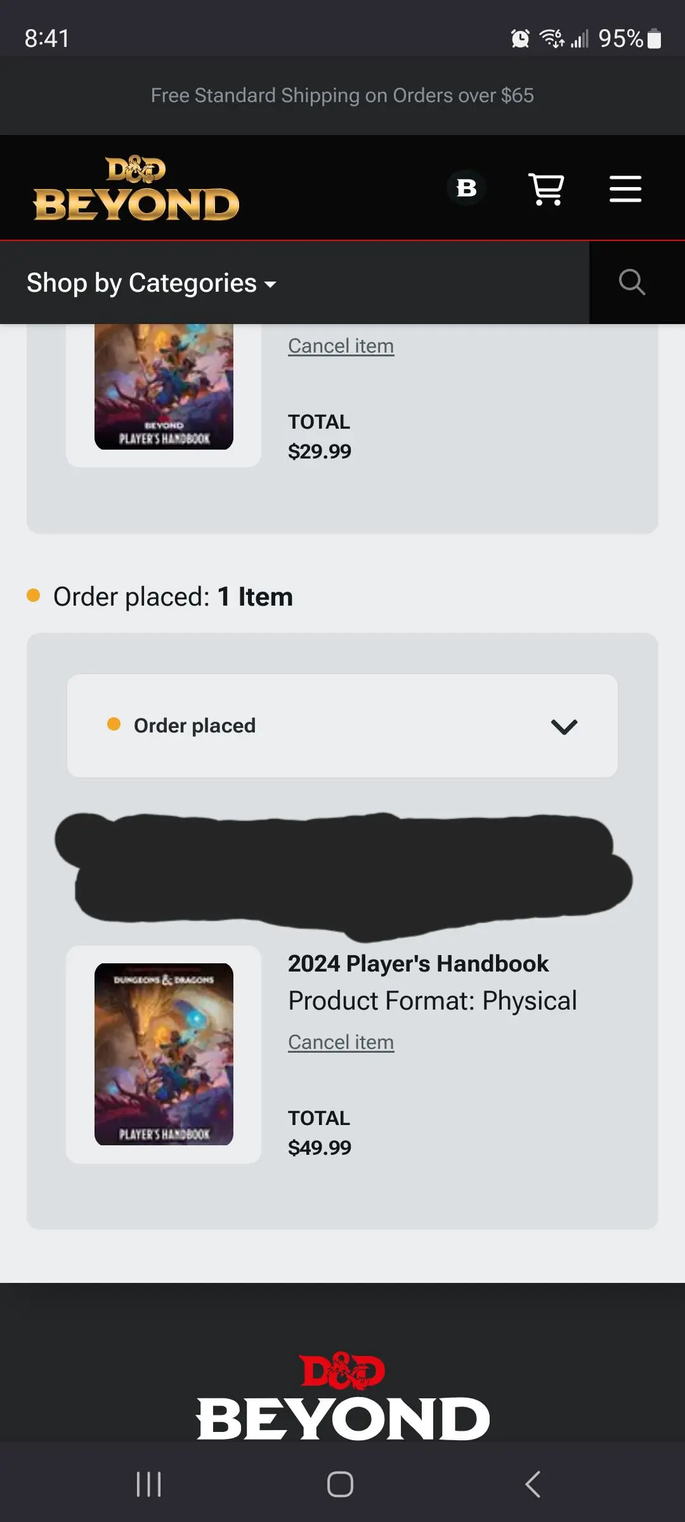This screenshot has height=1522, width=685.
Task: Click the D&D Beyond gold logo
Action: (x=135, y=188)
